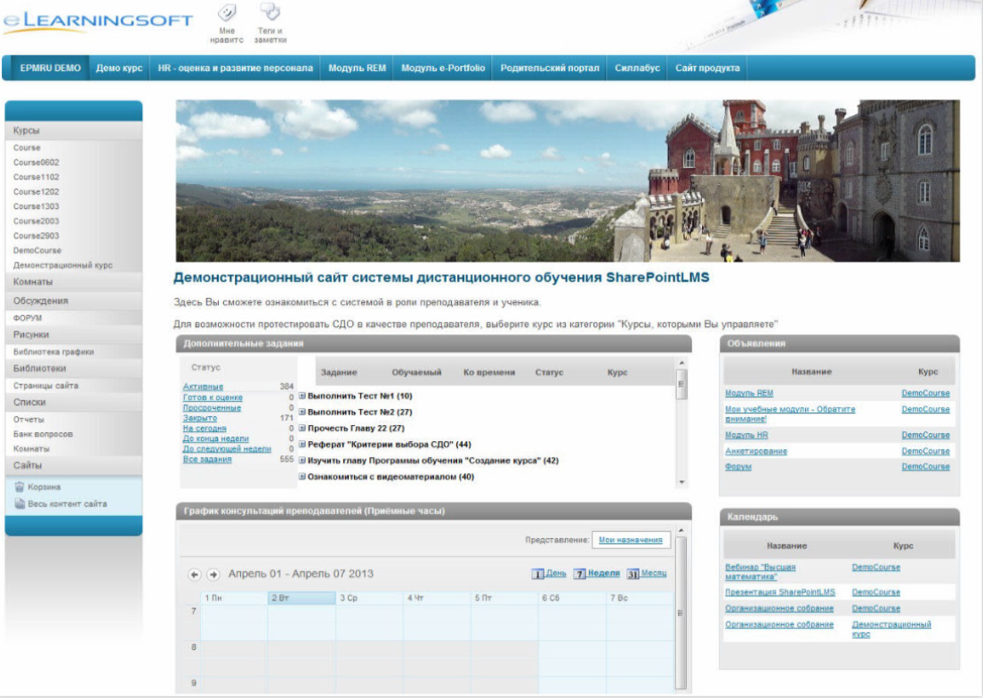
Task: Open 'Банк вопросов' sidebar link
Action: (44, 434)
